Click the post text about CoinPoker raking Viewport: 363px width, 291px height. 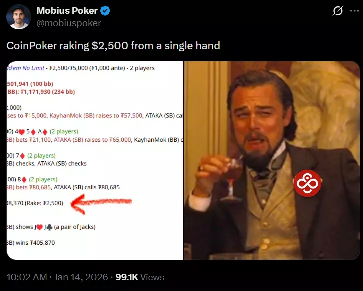[113, 46]
